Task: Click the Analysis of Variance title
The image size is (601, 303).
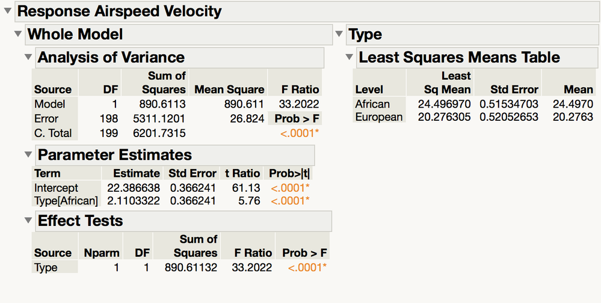Action: 111,57
